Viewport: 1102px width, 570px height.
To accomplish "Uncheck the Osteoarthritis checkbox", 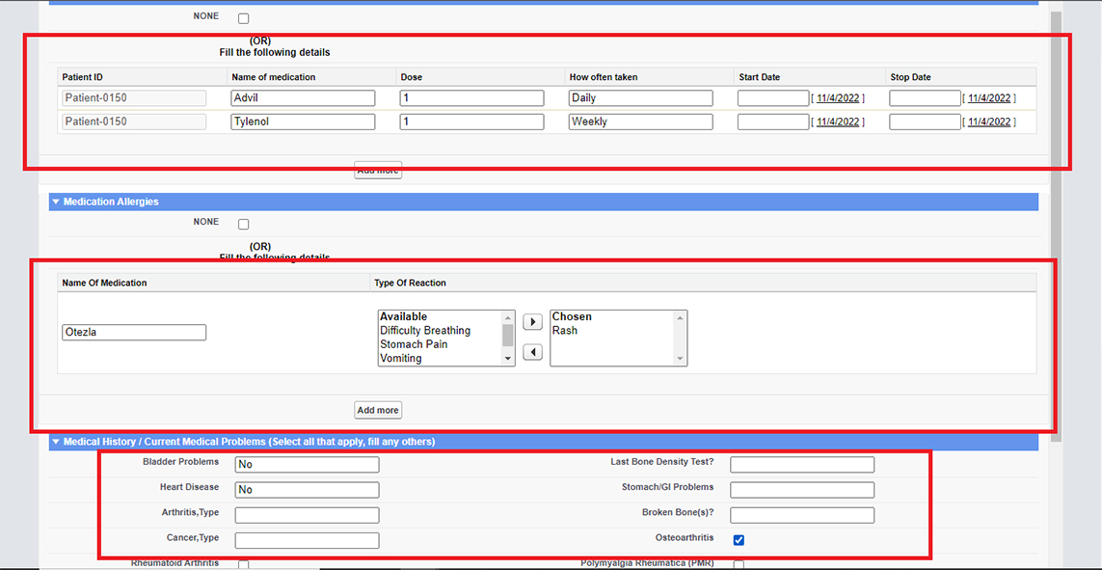I will click(x=739, y=540).
